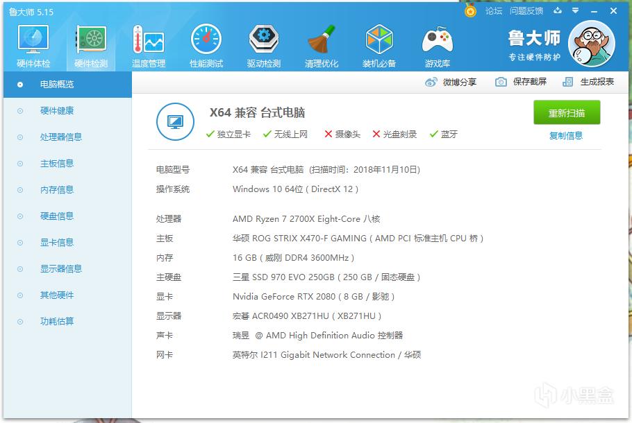This screenshot has height=423, width=632.
Task: Click the skin/theme icon beside 问题反馈
Action: click(x=558, y=11)
